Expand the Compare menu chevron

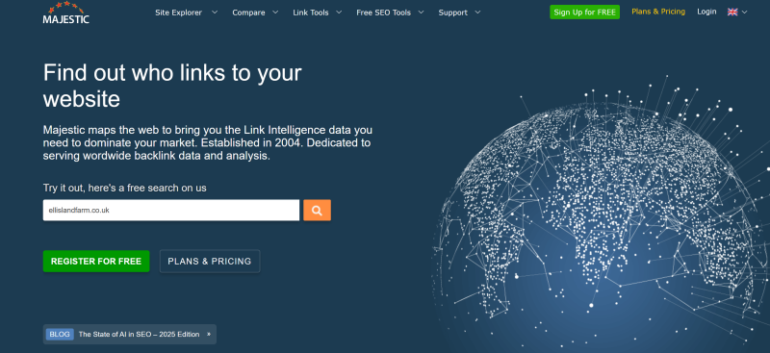[x=275, y=13]
